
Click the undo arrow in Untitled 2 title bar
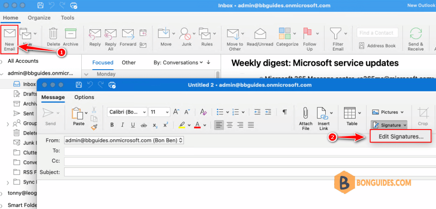pyautogui.click(x=90, y=85)
